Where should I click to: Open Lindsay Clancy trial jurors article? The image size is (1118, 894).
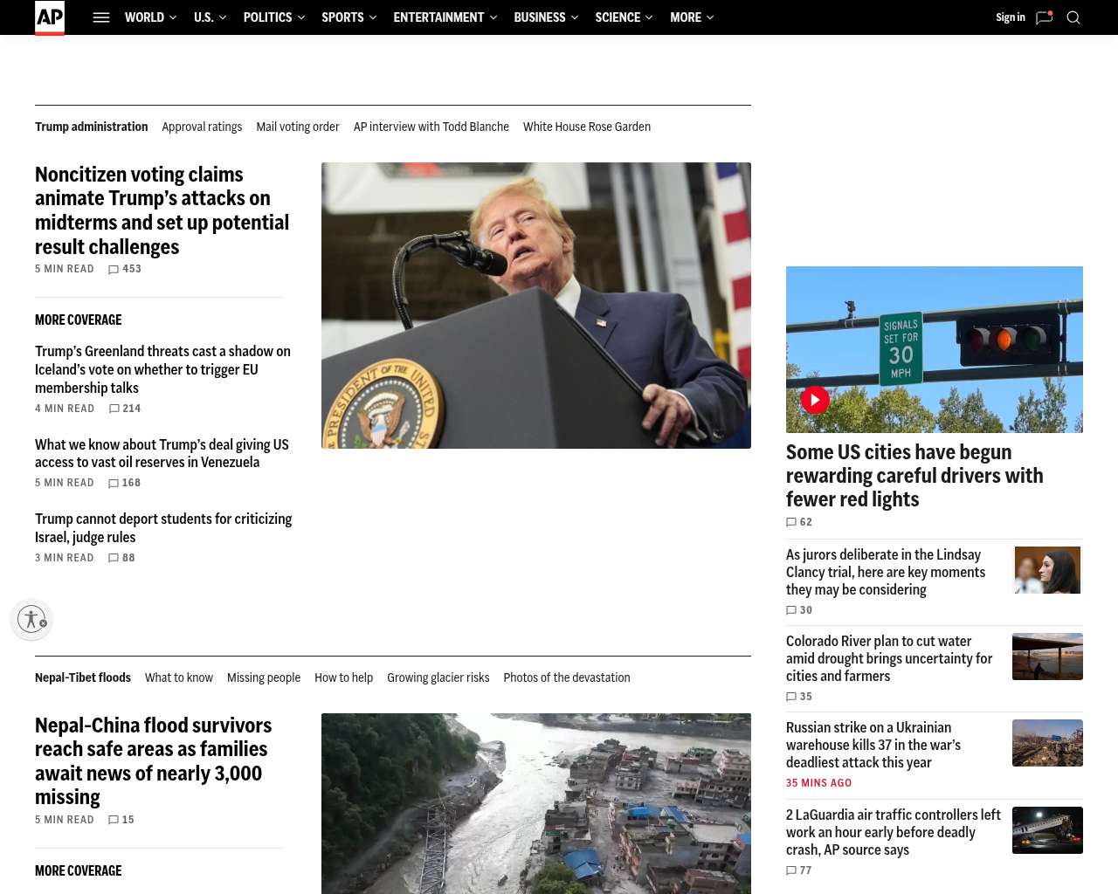886,572
